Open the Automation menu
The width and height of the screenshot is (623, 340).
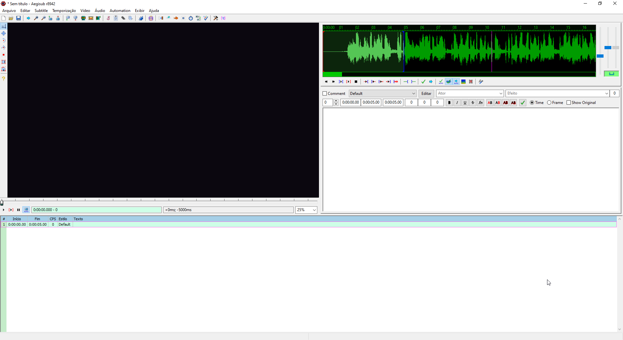120,11
